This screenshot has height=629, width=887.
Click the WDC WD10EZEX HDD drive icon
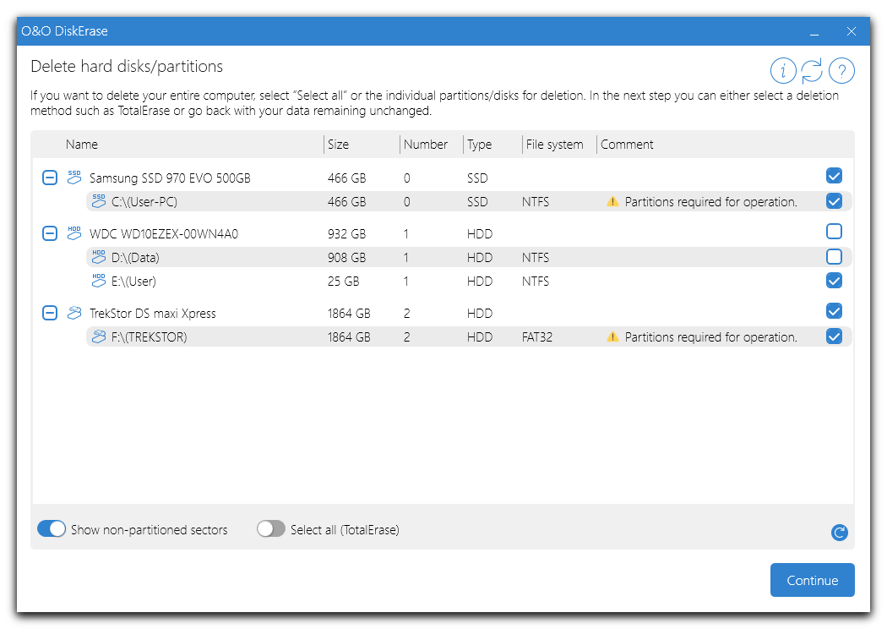pyautogui.click(x=74, y=233)
